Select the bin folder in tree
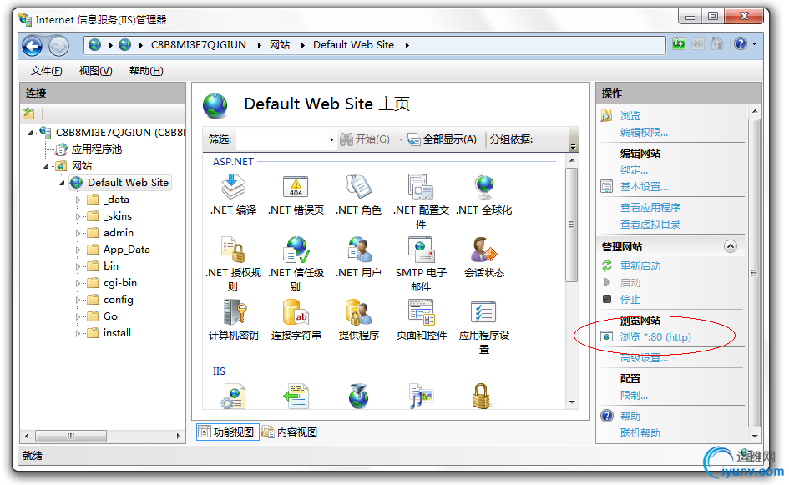 coord(111,265)
